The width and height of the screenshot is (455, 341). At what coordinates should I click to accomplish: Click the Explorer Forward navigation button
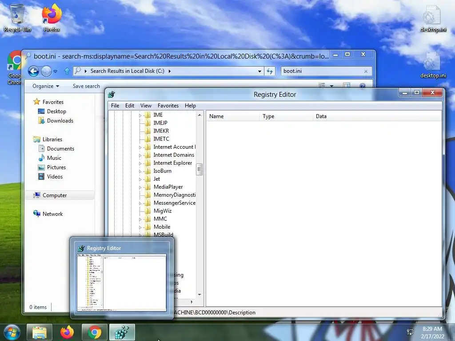(x=46, y=71)
